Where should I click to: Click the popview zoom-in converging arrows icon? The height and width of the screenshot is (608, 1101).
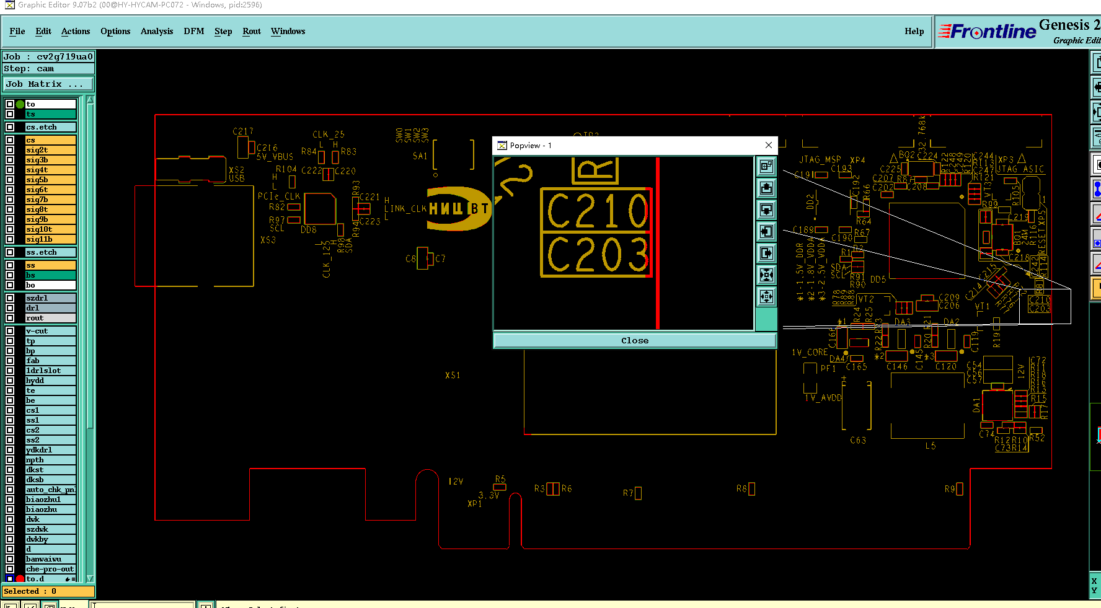[x=767, y=275]
